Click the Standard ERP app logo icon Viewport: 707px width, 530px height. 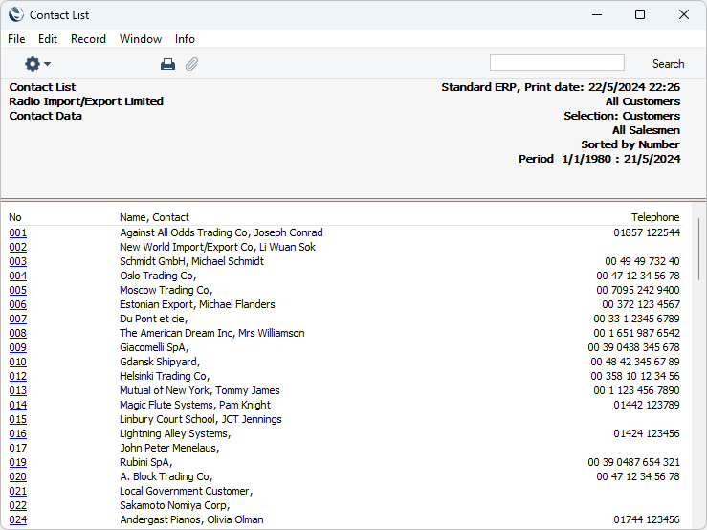click(x=15, y=14)
